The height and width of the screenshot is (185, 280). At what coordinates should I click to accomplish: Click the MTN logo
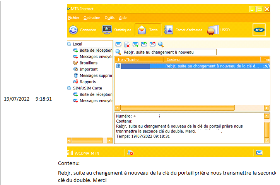click(x=259, y=30)
